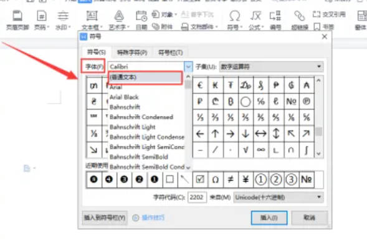Click the Page Number (页码) icon

coord(41,16)
